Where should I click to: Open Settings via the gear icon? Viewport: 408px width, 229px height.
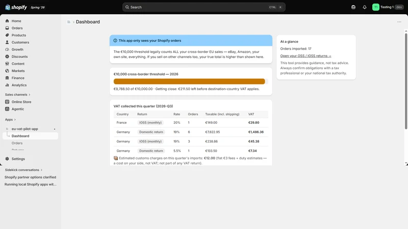(7, 159)
